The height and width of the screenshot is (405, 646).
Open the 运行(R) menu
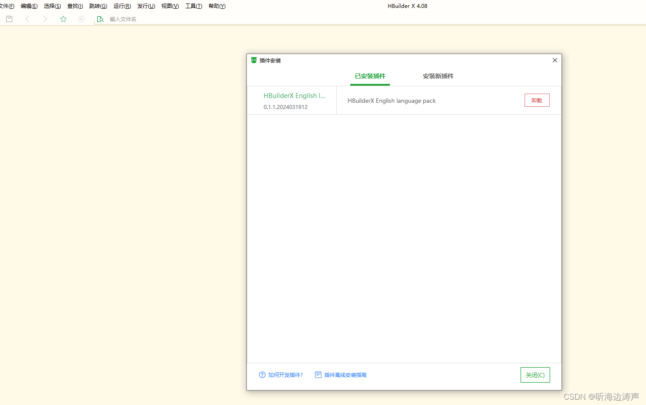point(122,6)
